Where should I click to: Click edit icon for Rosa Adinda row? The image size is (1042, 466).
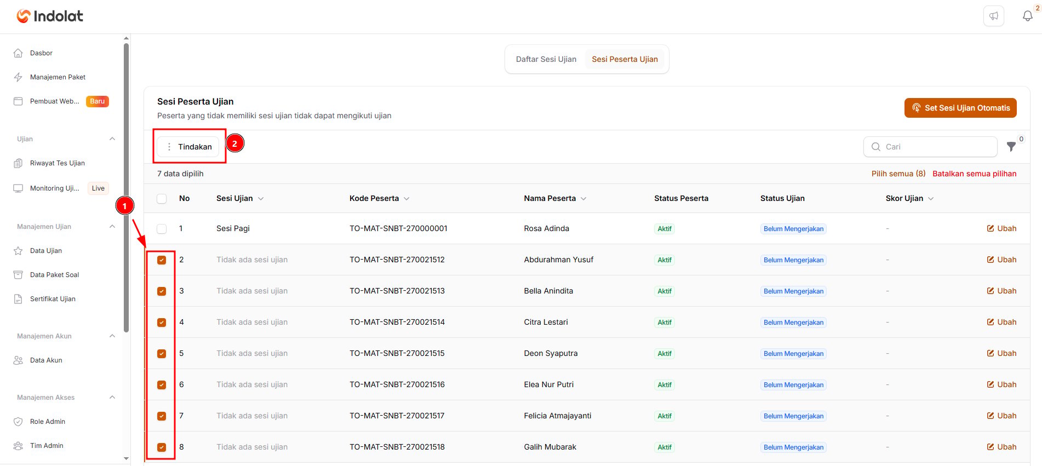point(991,228)
